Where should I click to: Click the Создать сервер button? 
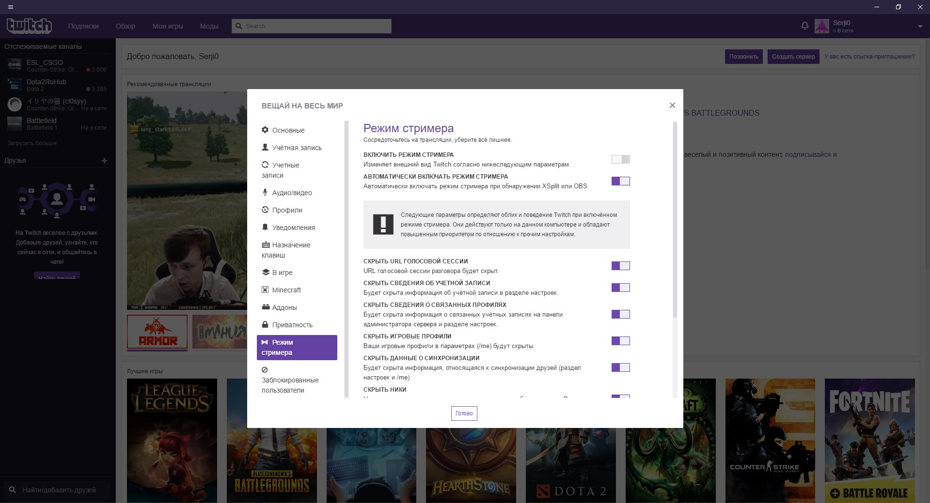[x=793, y=57]
